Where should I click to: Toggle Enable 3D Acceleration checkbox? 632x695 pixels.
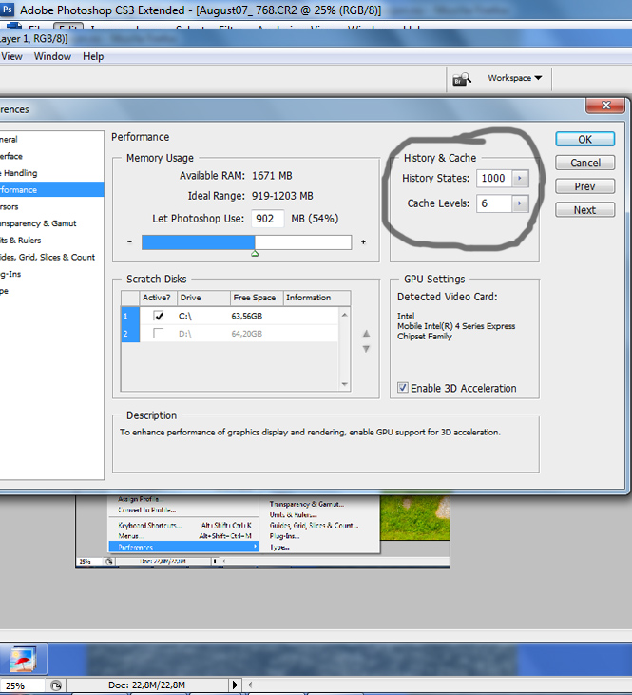pyautogui.click(x=402, y=388)
